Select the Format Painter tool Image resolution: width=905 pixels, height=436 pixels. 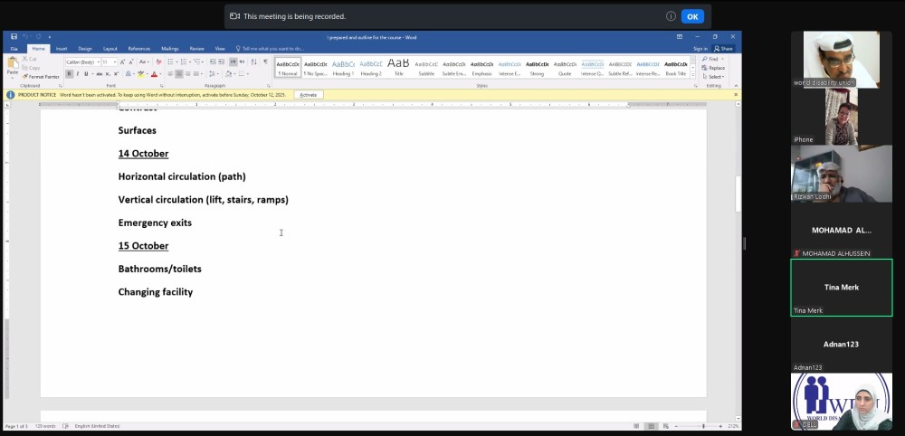coord(41,77)
